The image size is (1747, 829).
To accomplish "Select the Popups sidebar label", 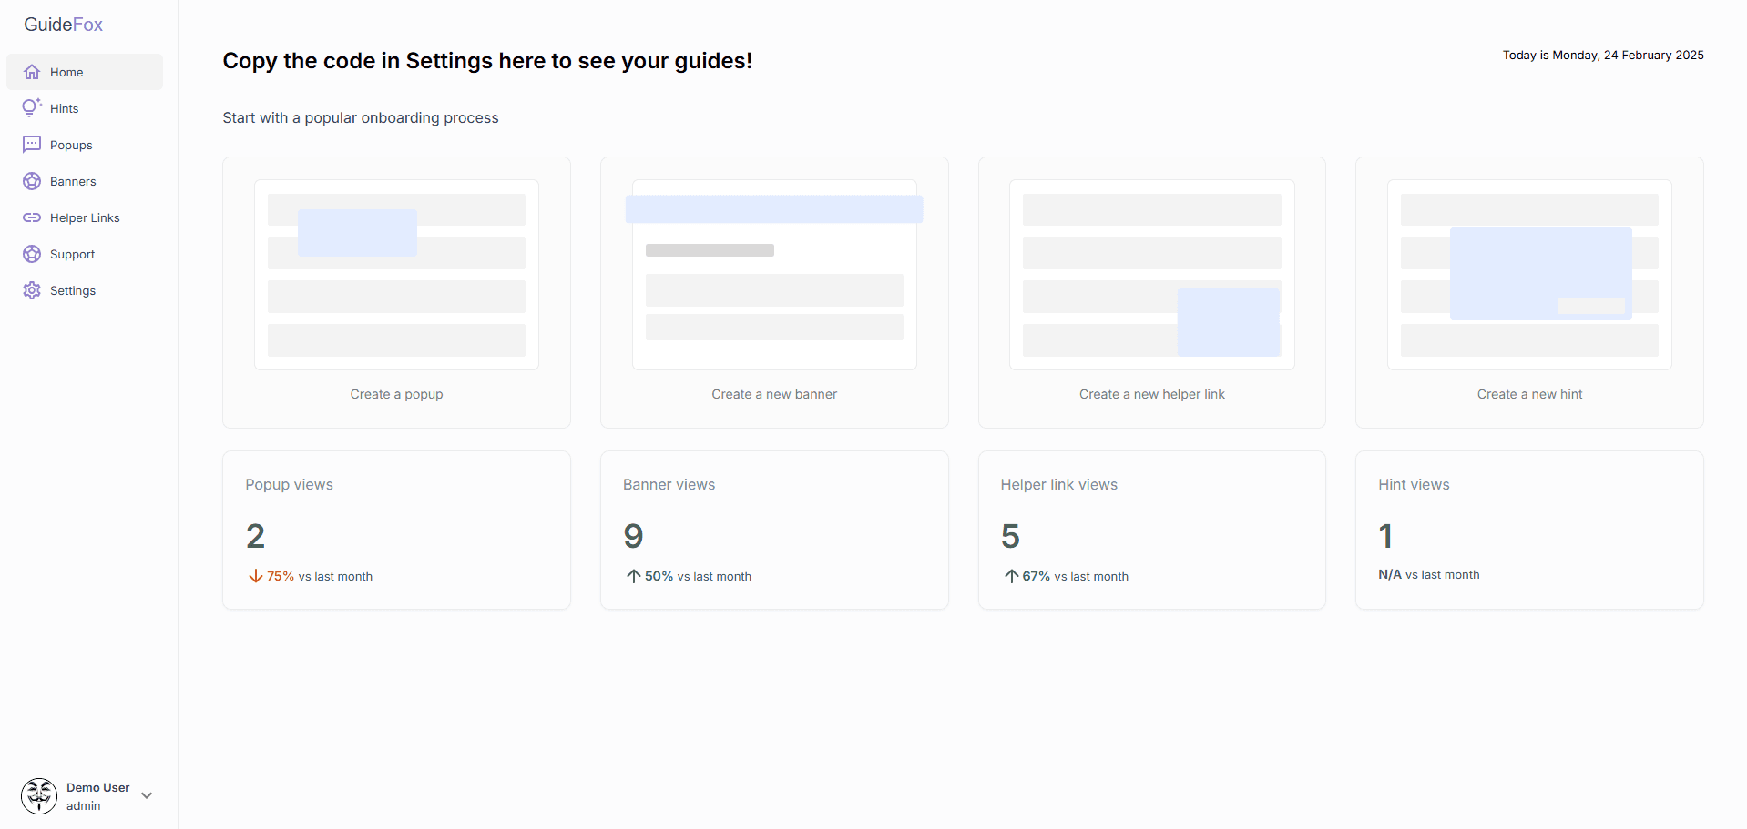I will pos(71,145).
